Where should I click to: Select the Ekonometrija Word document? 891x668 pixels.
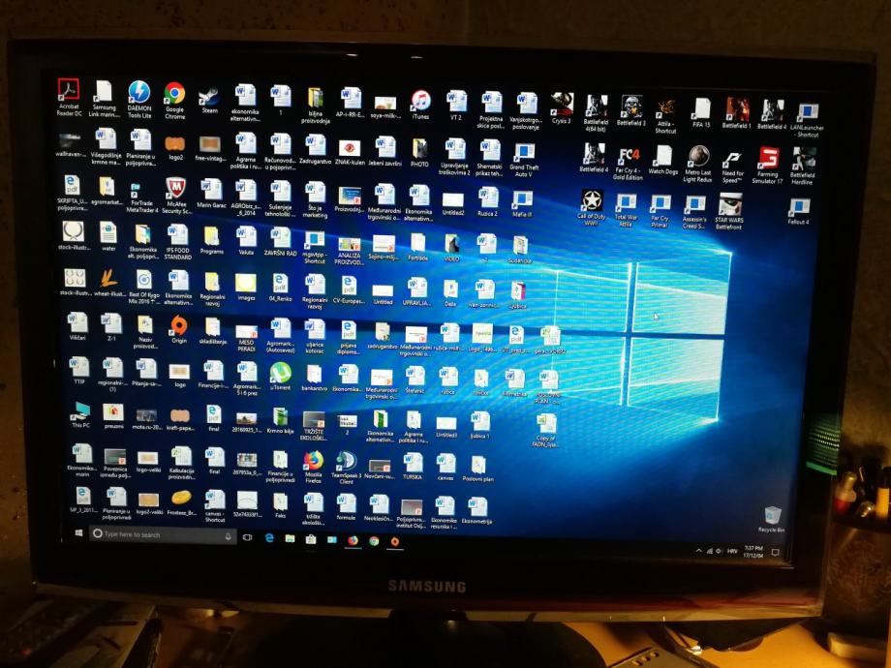coord(476,510)
